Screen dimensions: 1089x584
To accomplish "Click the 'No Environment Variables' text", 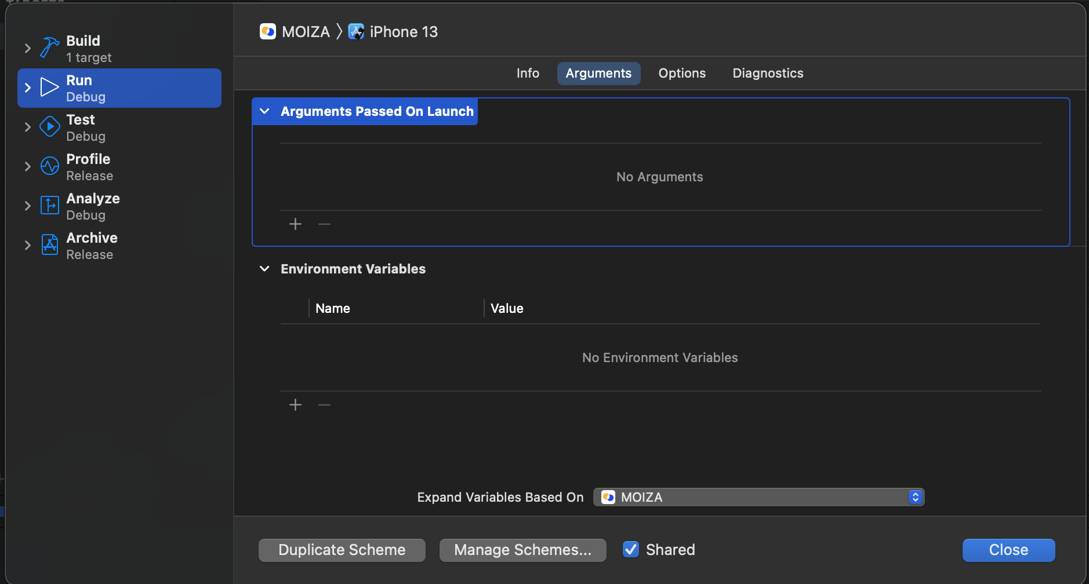I will (660, 357).
